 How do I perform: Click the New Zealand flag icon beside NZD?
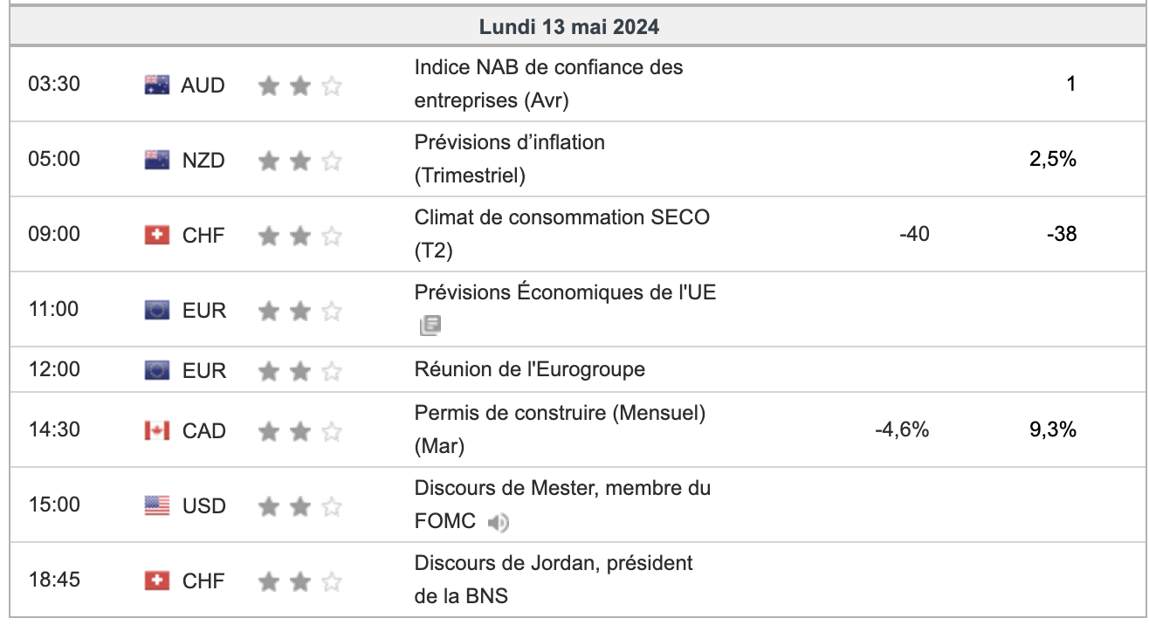pos(156,160)
